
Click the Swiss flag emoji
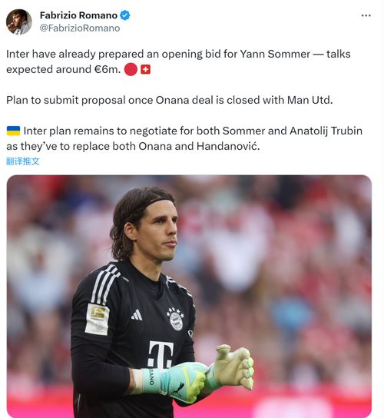(x=145, y=70)
